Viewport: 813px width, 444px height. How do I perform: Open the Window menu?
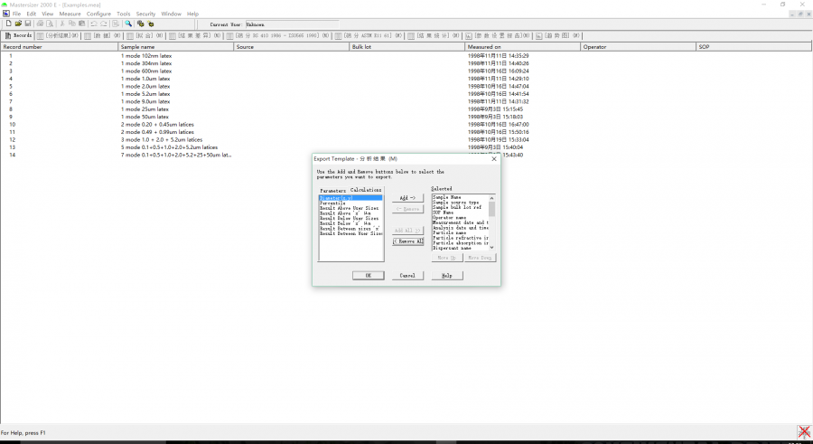click(171, 14)
